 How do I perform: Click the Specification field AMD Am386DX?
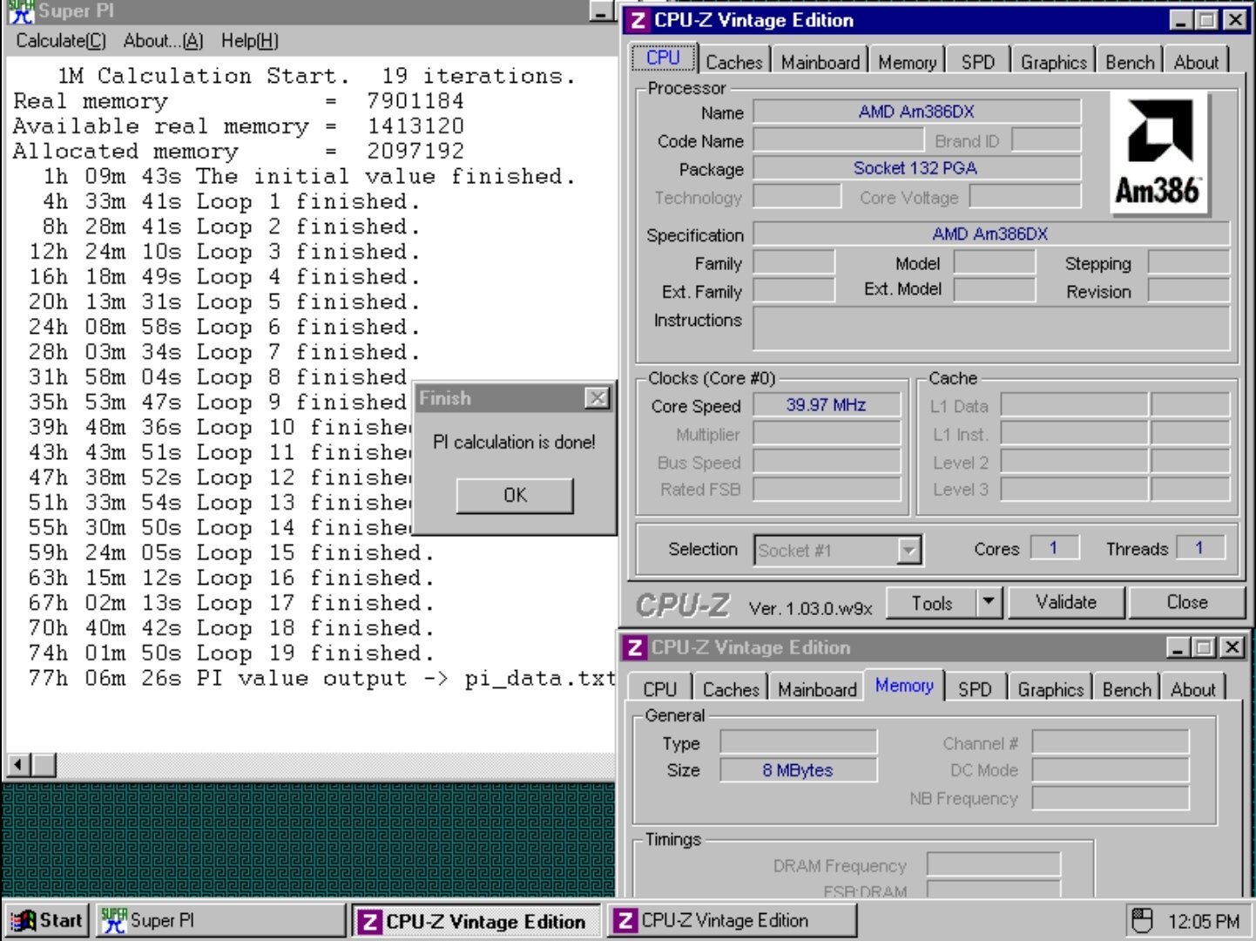pos(990,234)
